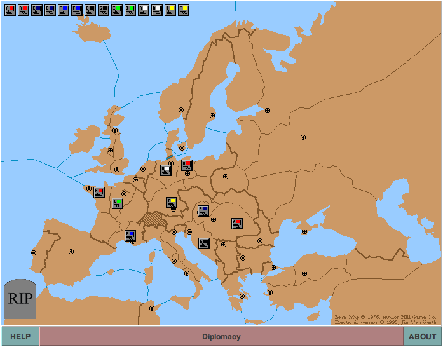Select the Norway supply center dot
Image resolution: width=443 pixels, height=347 pixels.
(x=181, y=110)
